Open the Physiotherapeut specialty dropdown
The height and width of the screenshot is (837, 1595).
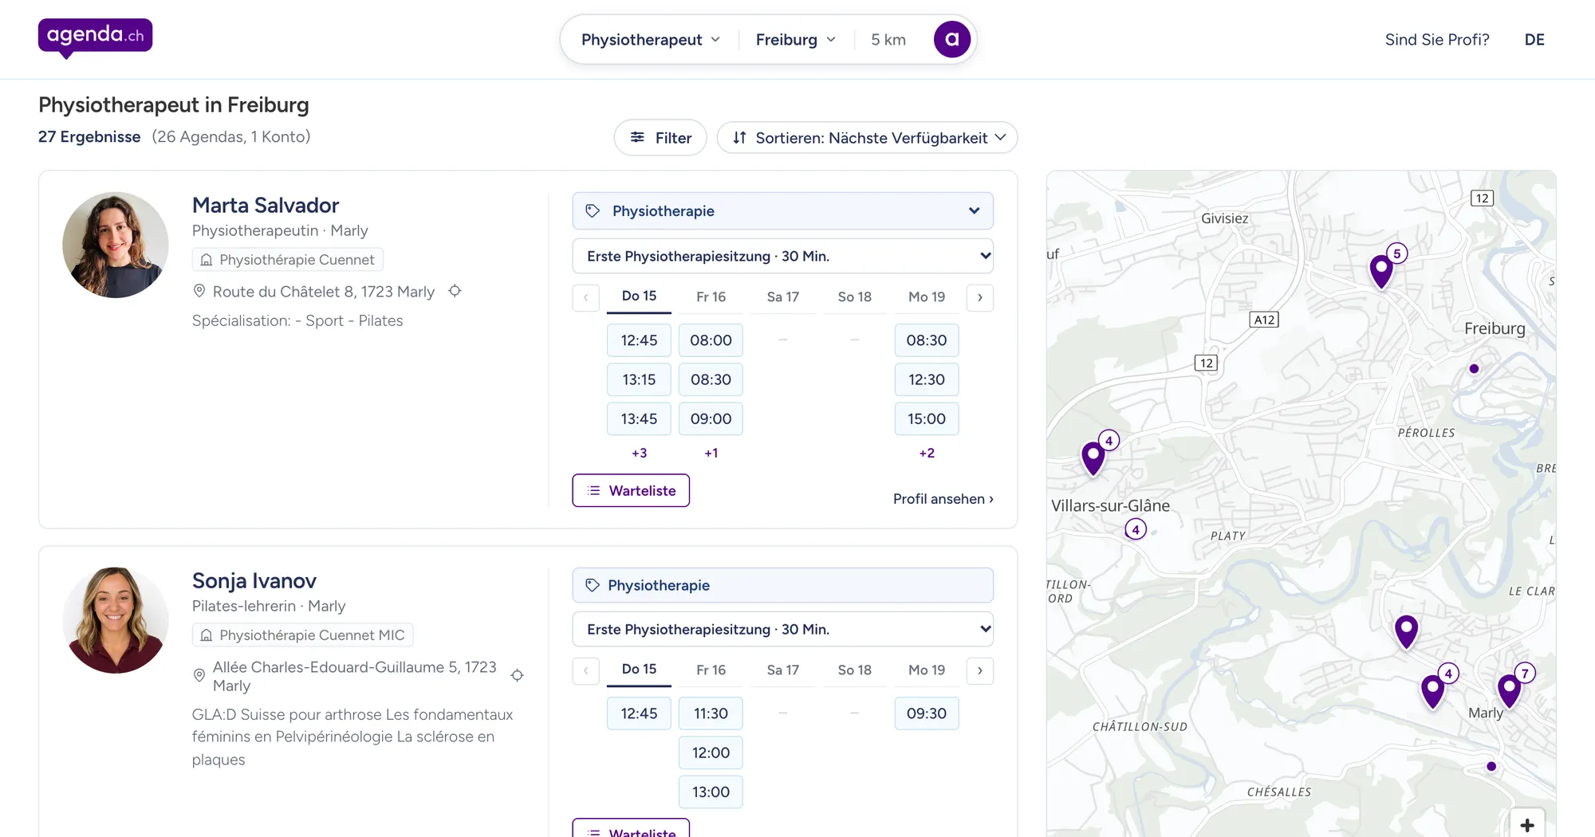651,40
